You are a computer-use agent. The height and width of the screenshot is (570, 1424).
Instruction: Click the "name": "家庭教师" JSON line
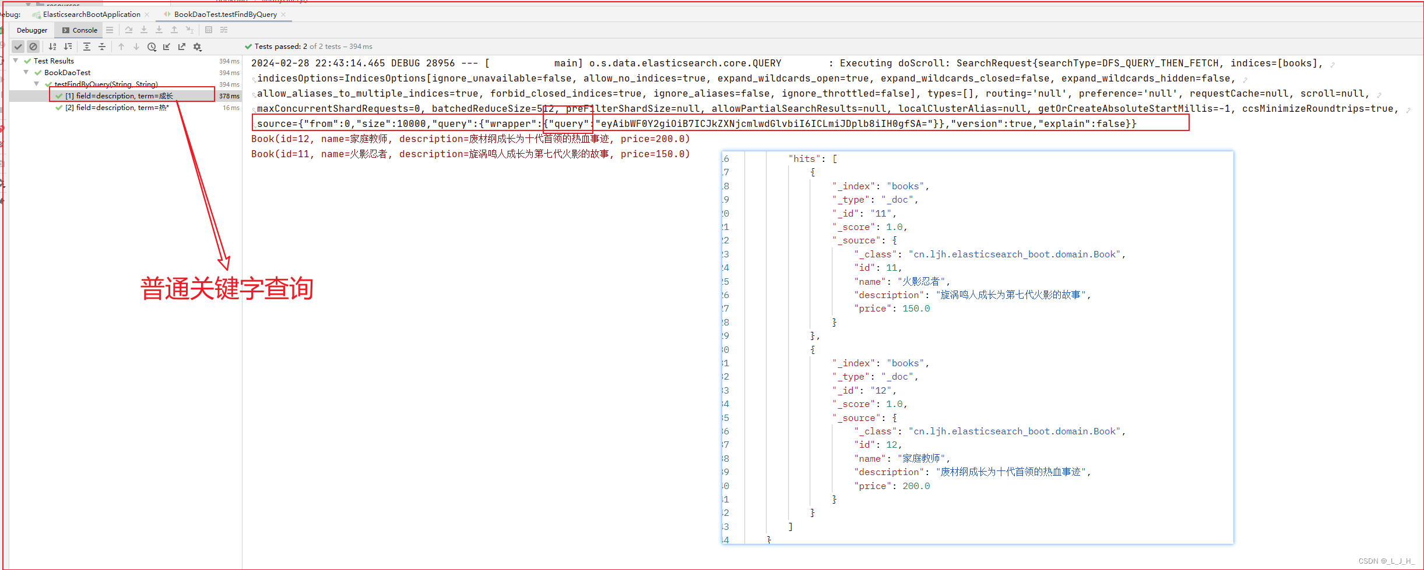click(x=902, y=459)
